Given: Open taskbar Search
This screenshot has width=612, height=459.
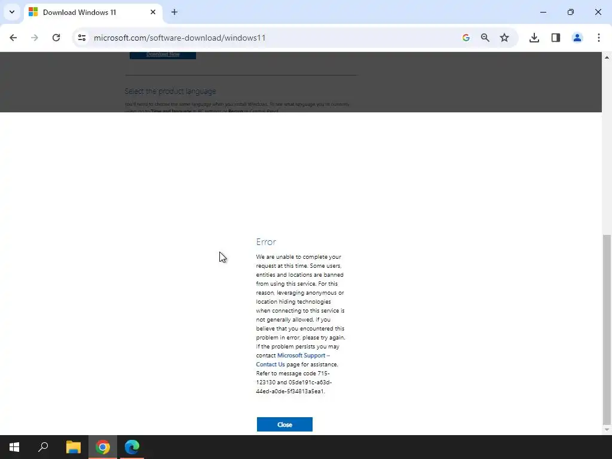Looking at the screenshot, I should pos(43,447).
